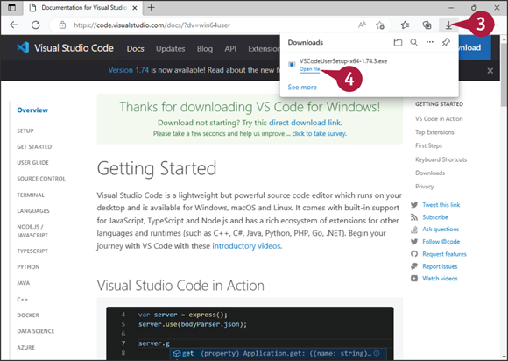Jump to First Steps section
Viewport: 508px width, 361px height.
tap(428, 145)
